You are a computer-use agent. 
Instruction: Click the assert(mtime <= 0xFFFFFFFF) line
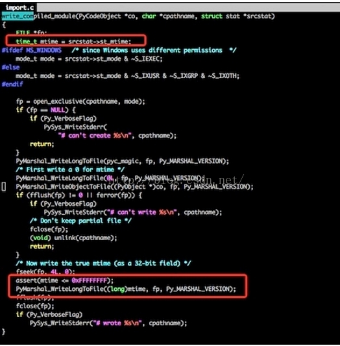tap(65, 280)
